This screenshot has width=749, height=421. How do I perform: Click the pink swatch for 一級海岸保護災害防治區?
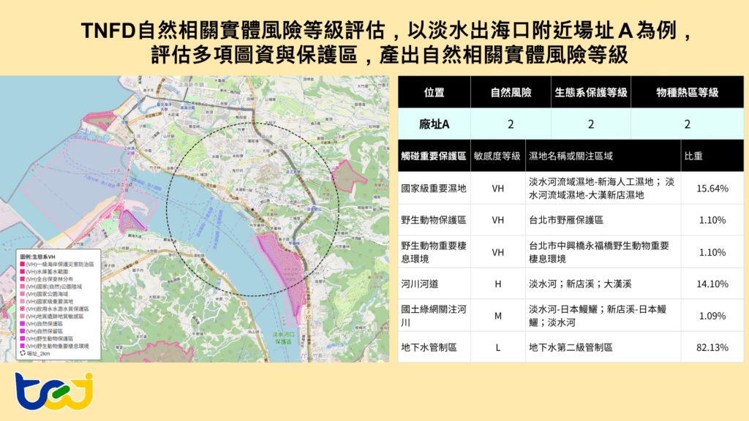tap(20, 263)
